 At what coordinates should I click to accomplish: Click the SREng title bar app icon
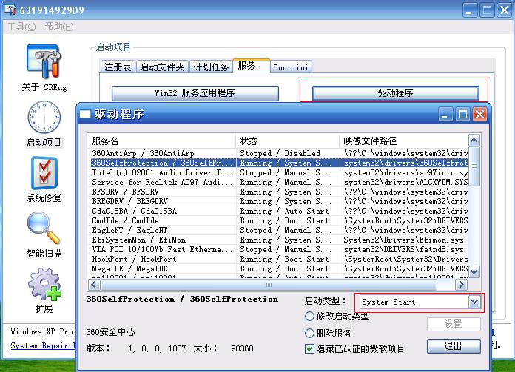click(x=10, y=10)
